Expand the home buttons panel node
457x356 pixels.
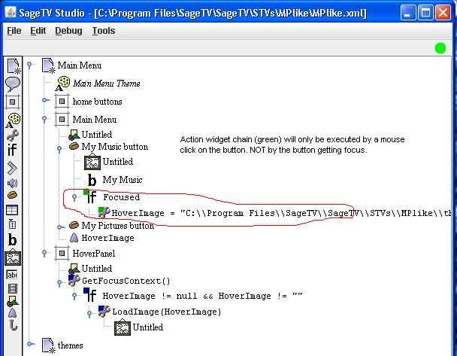click(x=45, y=101)
